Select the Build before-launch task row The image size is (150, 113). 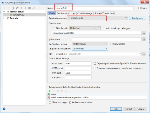97,95
